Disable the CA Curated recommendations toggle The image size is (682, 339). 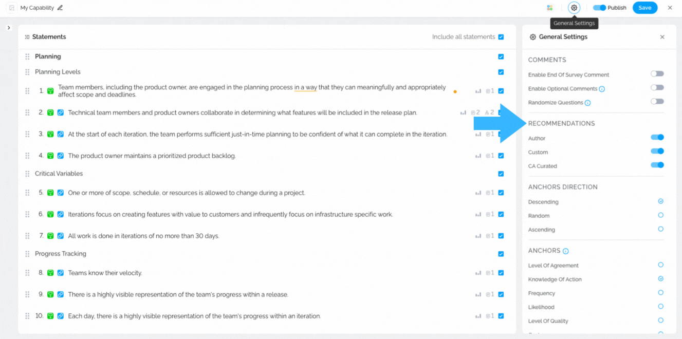tap(657, 165)
